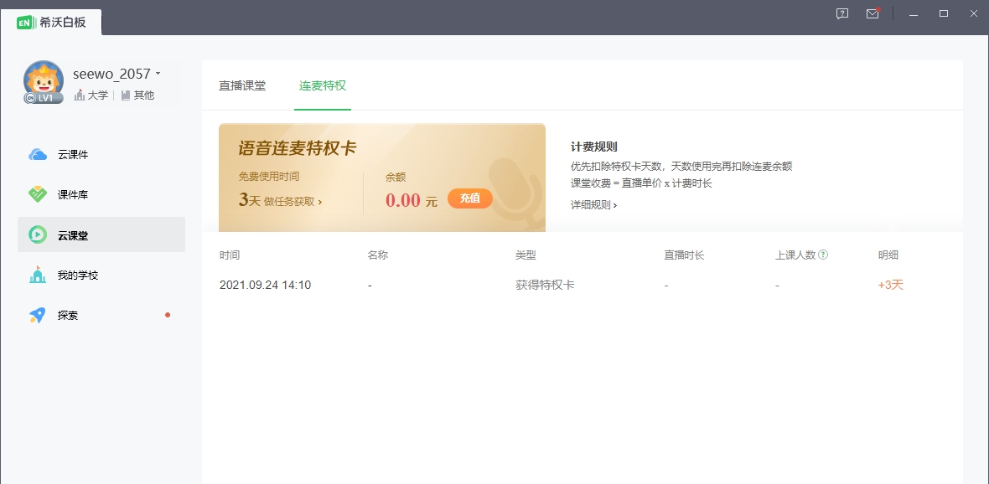Open the 详细规则 detailed rules link
Screen dimensions: 989x484
(591, 203)
